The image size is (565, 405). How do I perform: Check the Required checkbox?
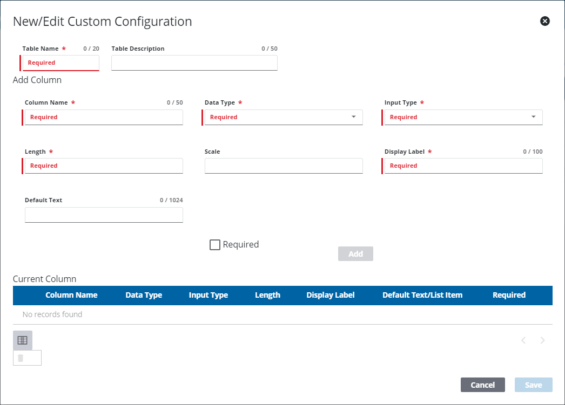(x=215, y=244)
